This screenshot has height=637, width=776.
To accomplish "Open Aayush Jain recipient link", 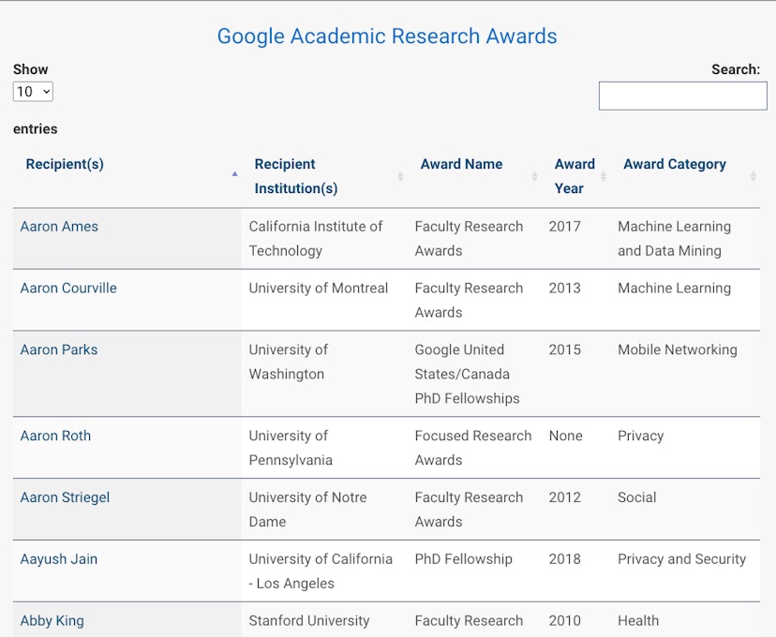I will point(59,559).
